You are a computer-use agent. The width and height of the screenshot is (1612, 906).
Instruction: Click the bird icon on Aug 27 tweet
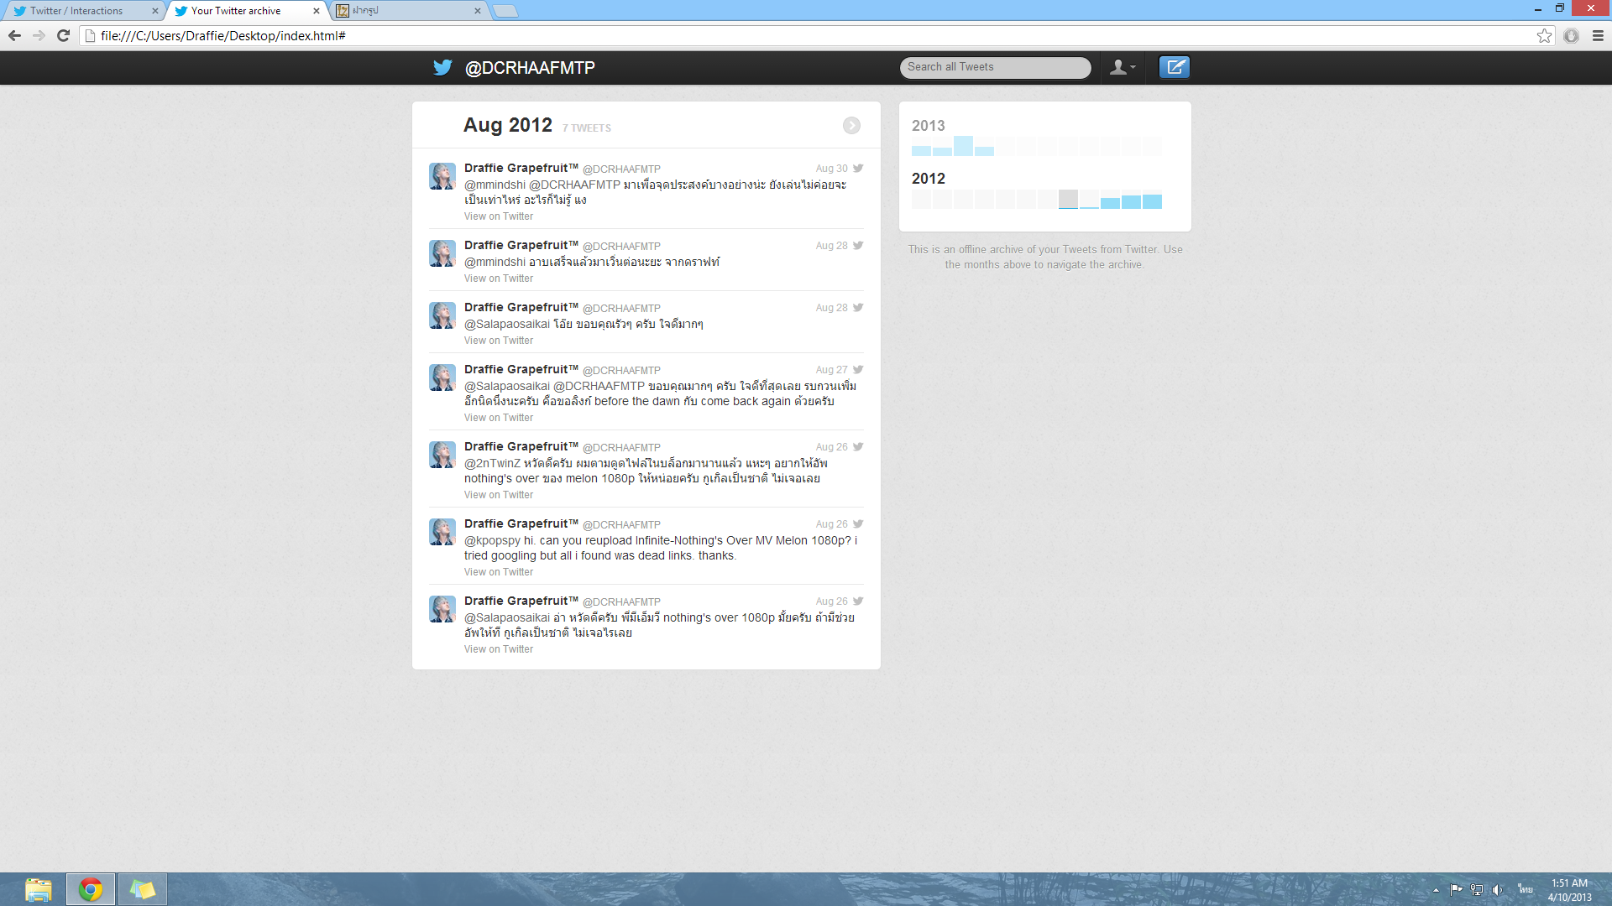[x=858, y=369]
